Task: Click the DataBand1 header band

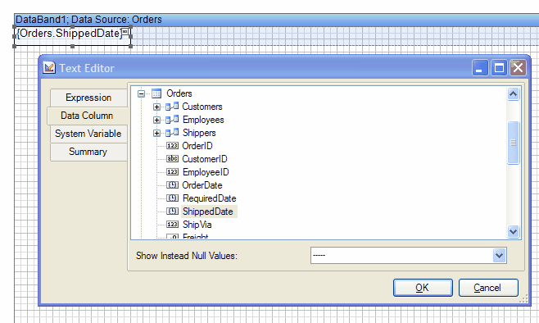Action: point(276,20)
